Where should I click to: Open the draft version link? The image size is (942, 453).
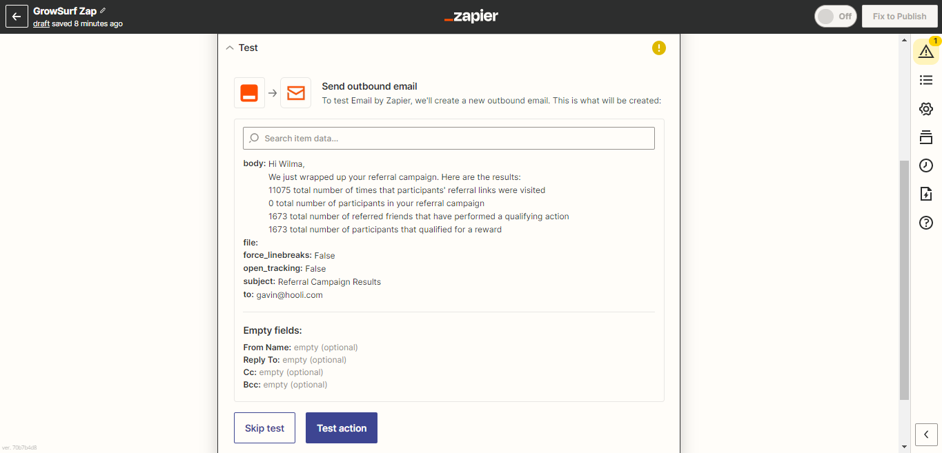[41, 23]
